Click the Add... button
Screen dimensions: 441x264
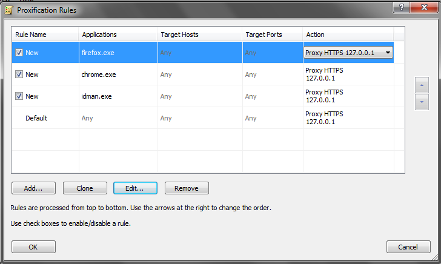(x=33, y=188)
